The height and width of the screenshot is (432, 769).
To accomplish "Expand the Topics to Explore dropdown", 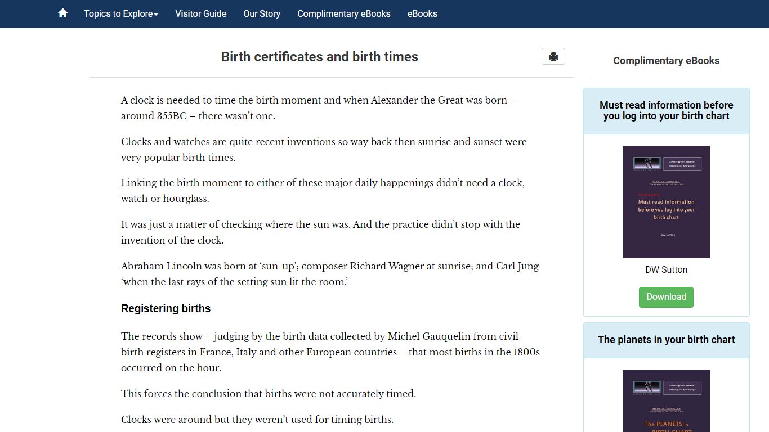I will click(121, 13).
